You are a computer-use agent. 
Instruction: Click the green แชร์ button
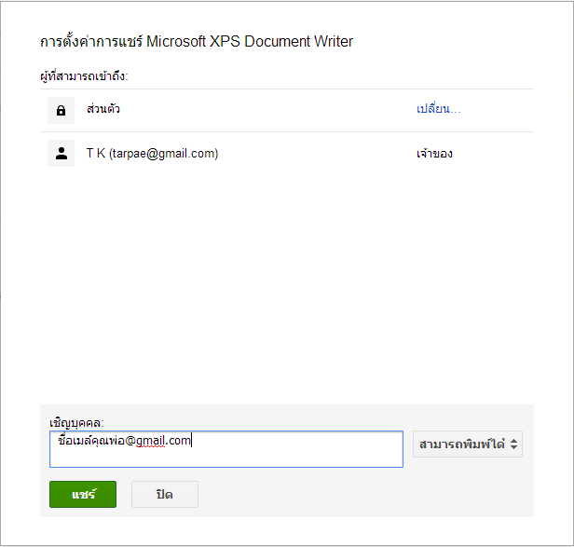[x=83, y=494]
